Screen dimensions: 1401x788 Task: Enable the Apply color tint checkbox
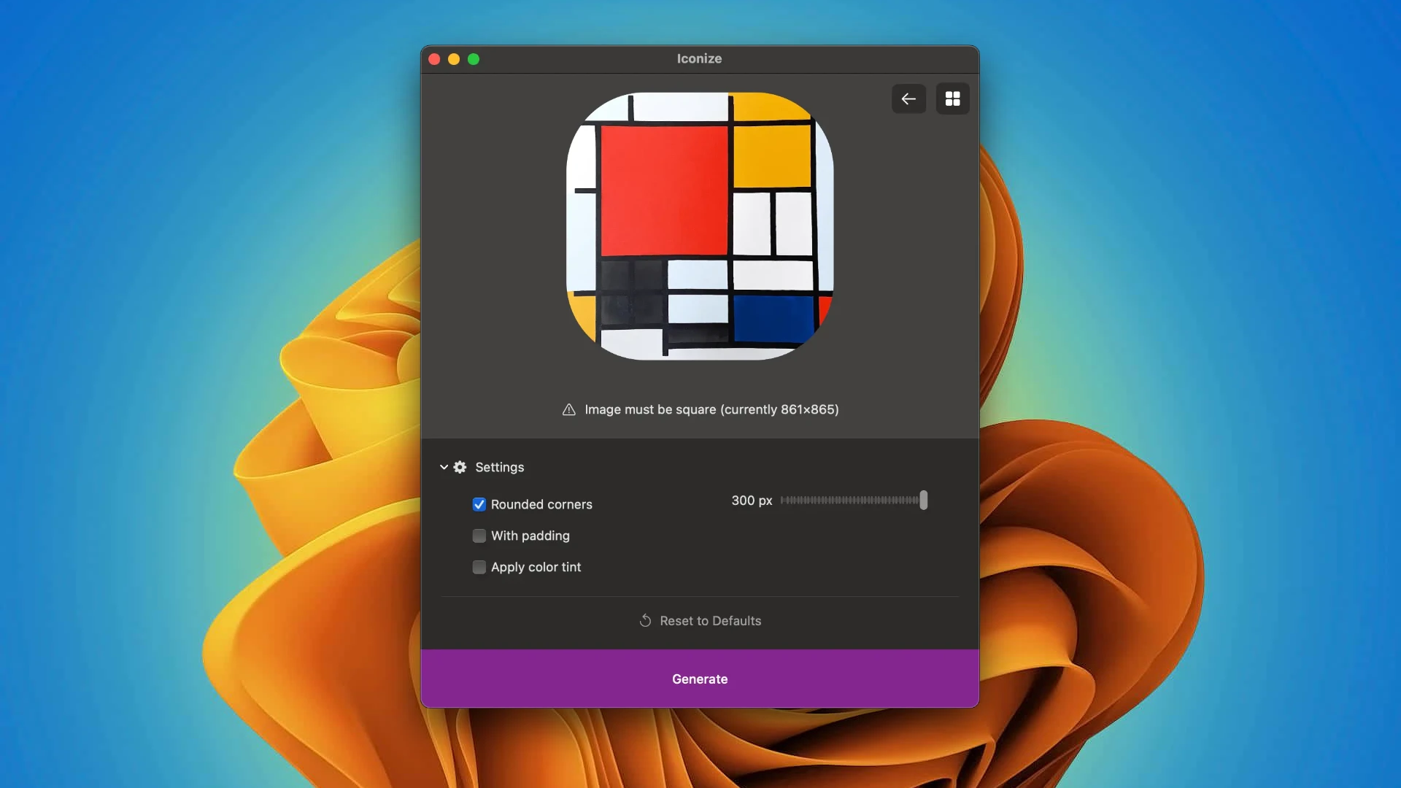coord(479,567)
